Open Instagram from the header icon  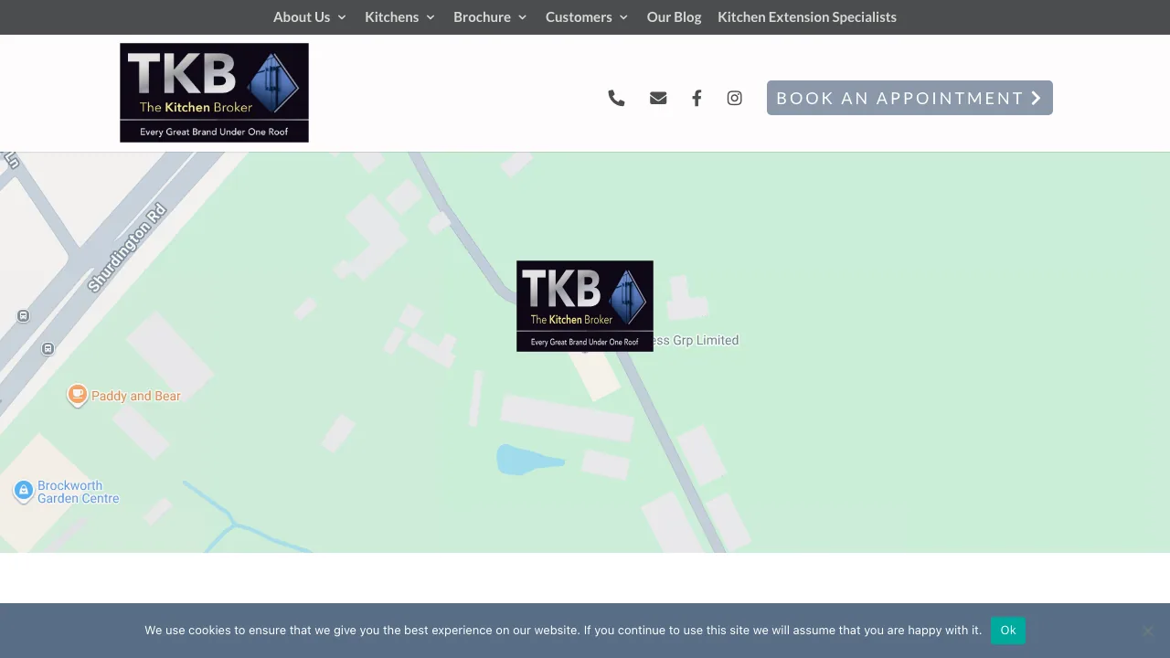734,98
